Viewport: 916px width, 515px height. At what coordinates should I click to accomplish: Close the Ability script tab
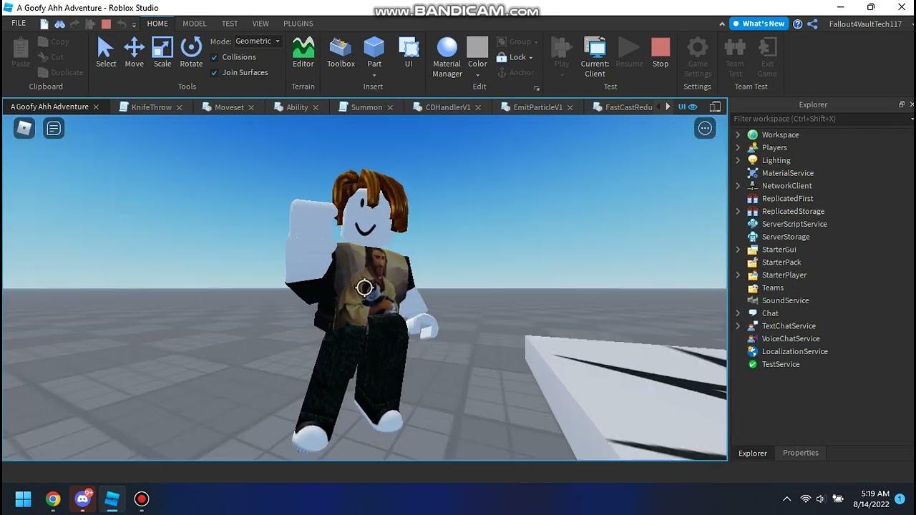pos(316,107)
